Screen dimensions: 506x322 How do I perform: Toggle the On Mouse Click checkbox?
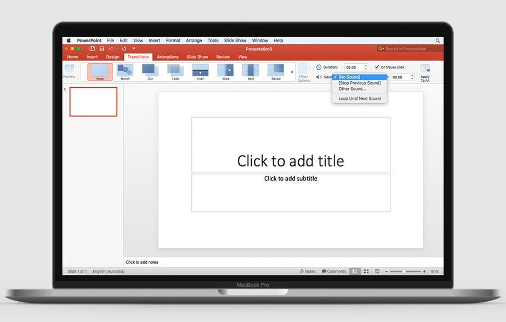point(377,67)
